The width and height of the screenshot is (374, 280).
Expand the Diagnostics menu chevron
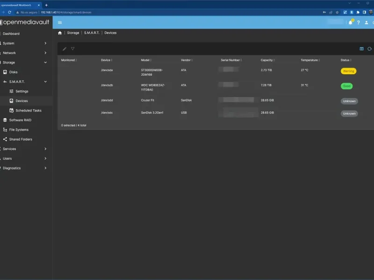[45, 168]
